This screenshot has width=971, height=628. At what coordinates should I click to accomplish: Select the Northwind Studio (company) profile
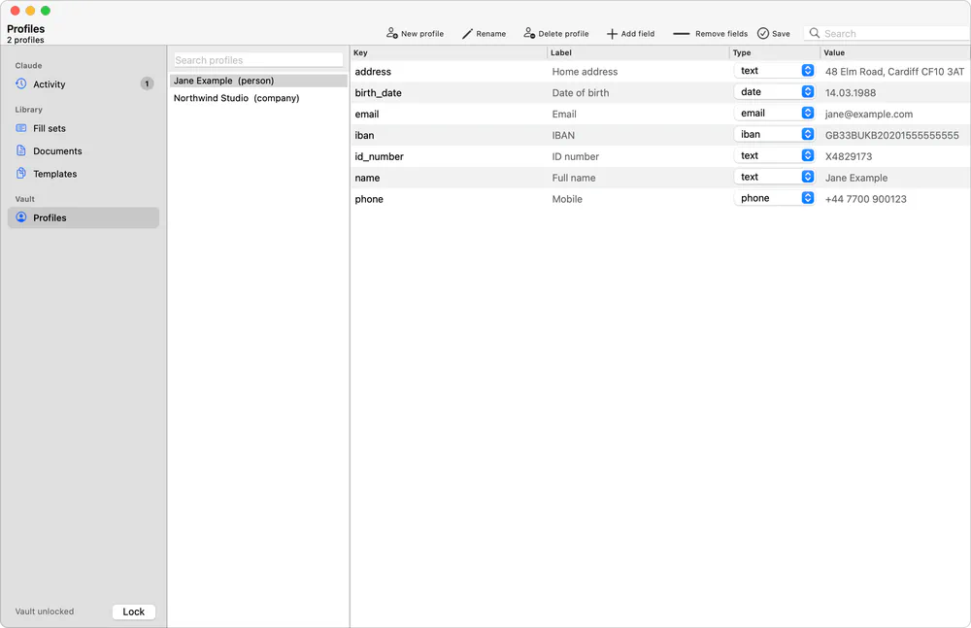point(258,98)
